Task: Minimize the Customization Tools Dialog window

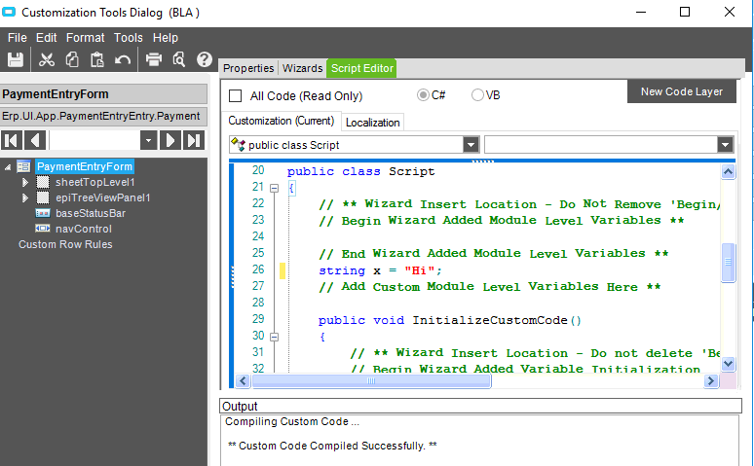Action: (641, 12)
